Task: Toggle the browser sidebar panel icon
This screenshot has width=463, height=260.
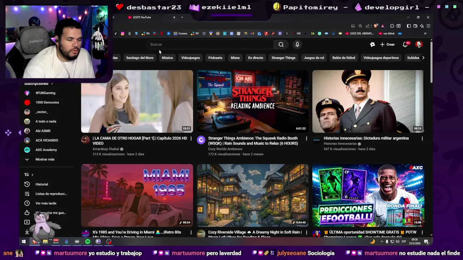Action: coord(409,26)
